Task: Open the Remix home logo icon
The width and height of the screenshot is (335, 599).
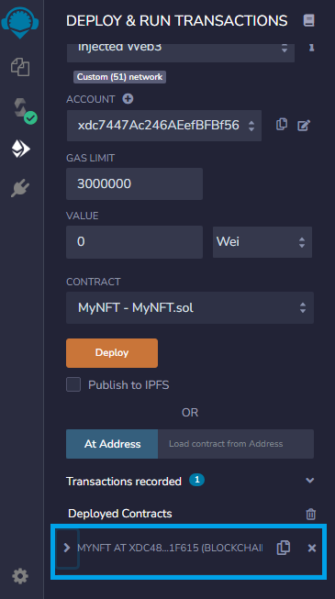Action: (x=20, y=22)
